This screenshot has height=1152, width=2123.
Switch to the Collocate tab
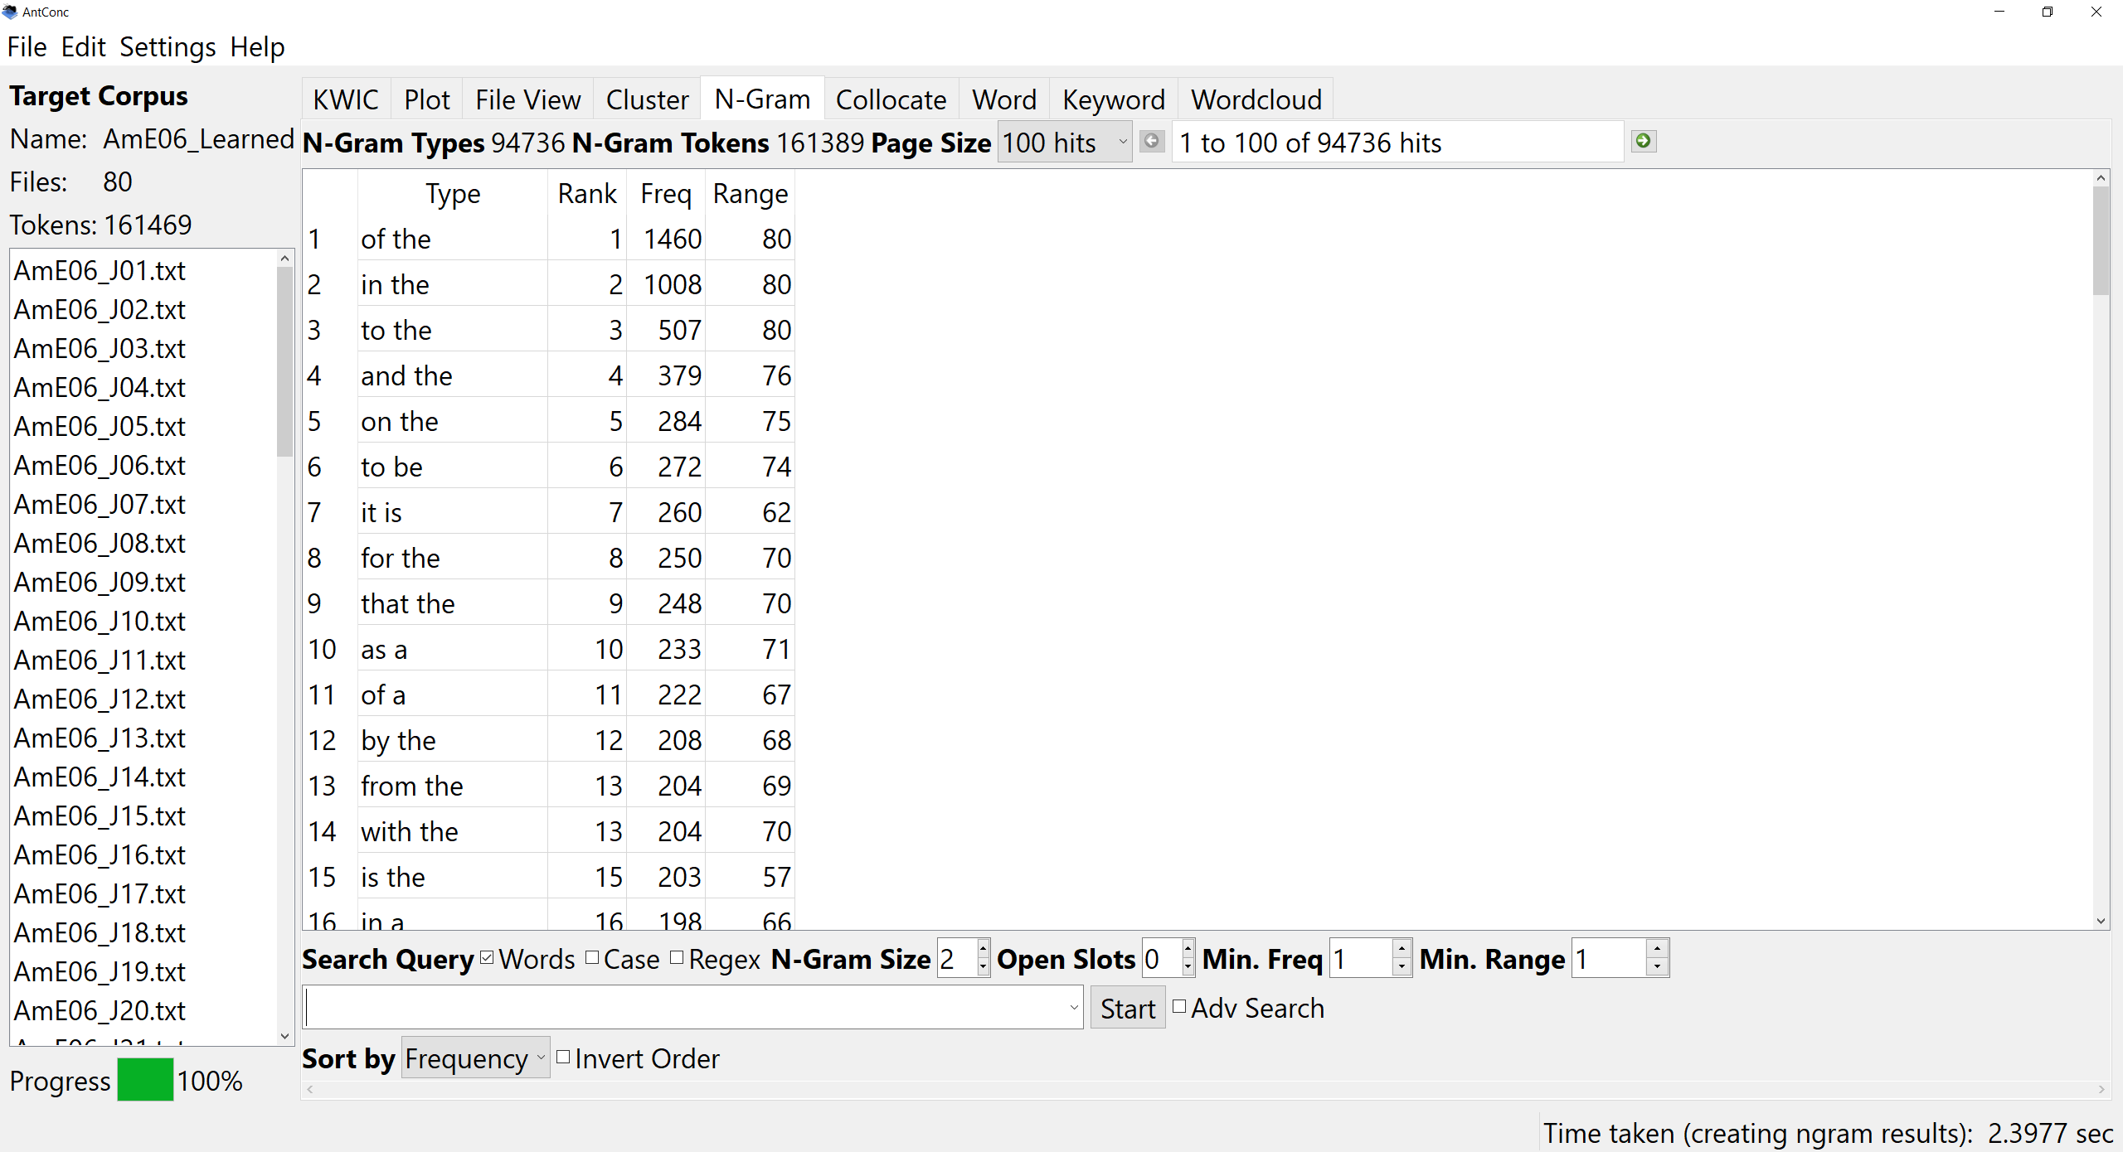pyautogui.click(x=891, y=99)
